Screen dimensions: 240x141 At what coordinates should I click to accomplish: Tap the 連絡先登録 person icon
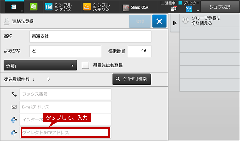click(7, 21)
